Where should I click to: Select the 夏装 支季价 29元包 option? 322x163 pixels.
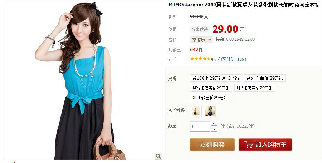click(264, 78)
